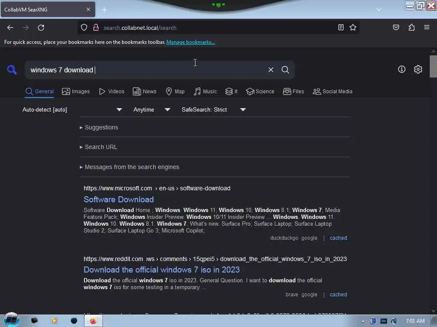Go back to the previous page
This screenshot has width=437, height=327.
click(x=10, y=28)
